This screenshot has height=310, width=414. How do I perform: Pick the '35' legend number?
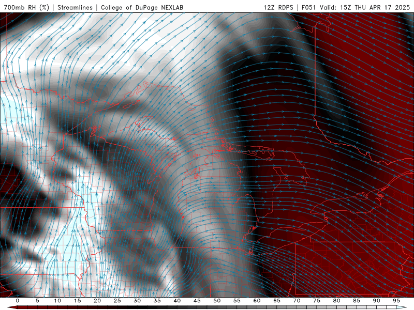pyautogui.click(x=157, y=301)
